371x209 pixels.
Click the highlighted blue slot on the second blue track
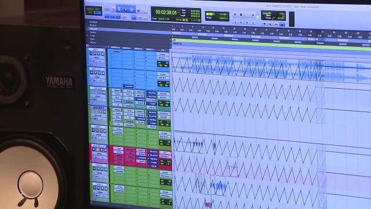coord(128,86)
